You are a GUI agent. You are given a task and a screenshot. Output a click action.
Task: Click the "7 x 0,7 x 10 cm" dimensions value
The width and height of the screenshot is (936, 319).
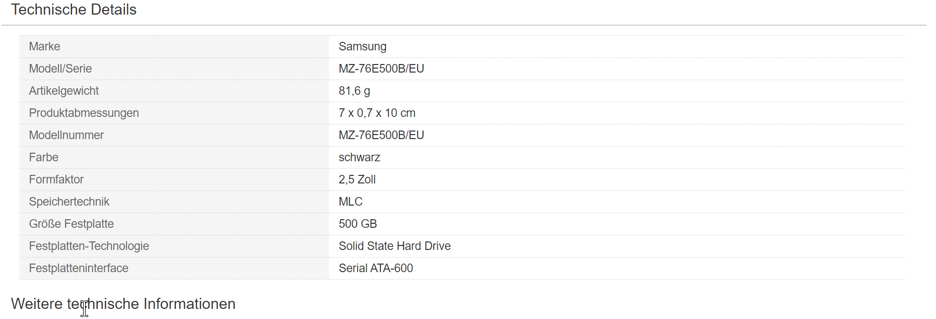click(x=377, y=113)
